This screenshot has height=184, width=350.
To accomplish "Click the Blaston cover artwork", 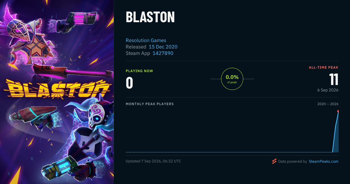I will coord(57,92).
